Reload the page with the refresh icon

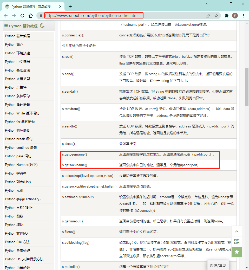point(22,16)
